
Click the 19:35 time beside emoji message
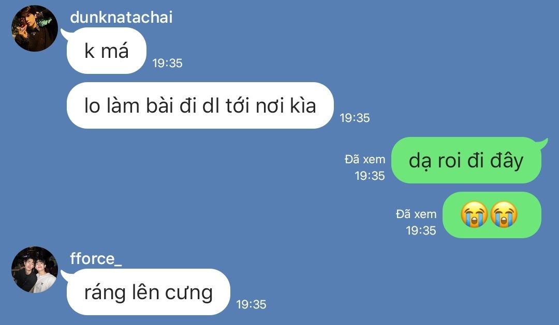tap(421, 230)
